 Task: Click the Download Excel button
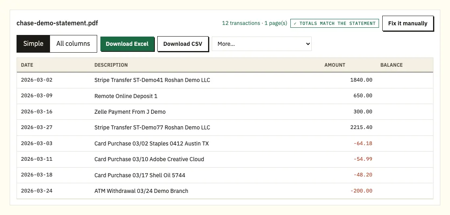[127, 44]
